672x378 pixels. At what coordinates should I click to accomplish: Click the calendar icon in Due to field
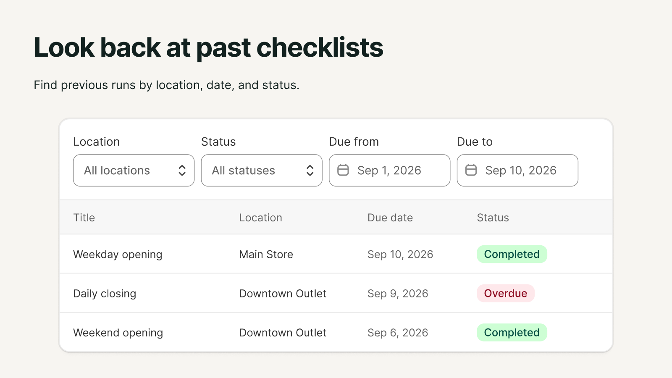pyautogui.click(x=471, y=170)
